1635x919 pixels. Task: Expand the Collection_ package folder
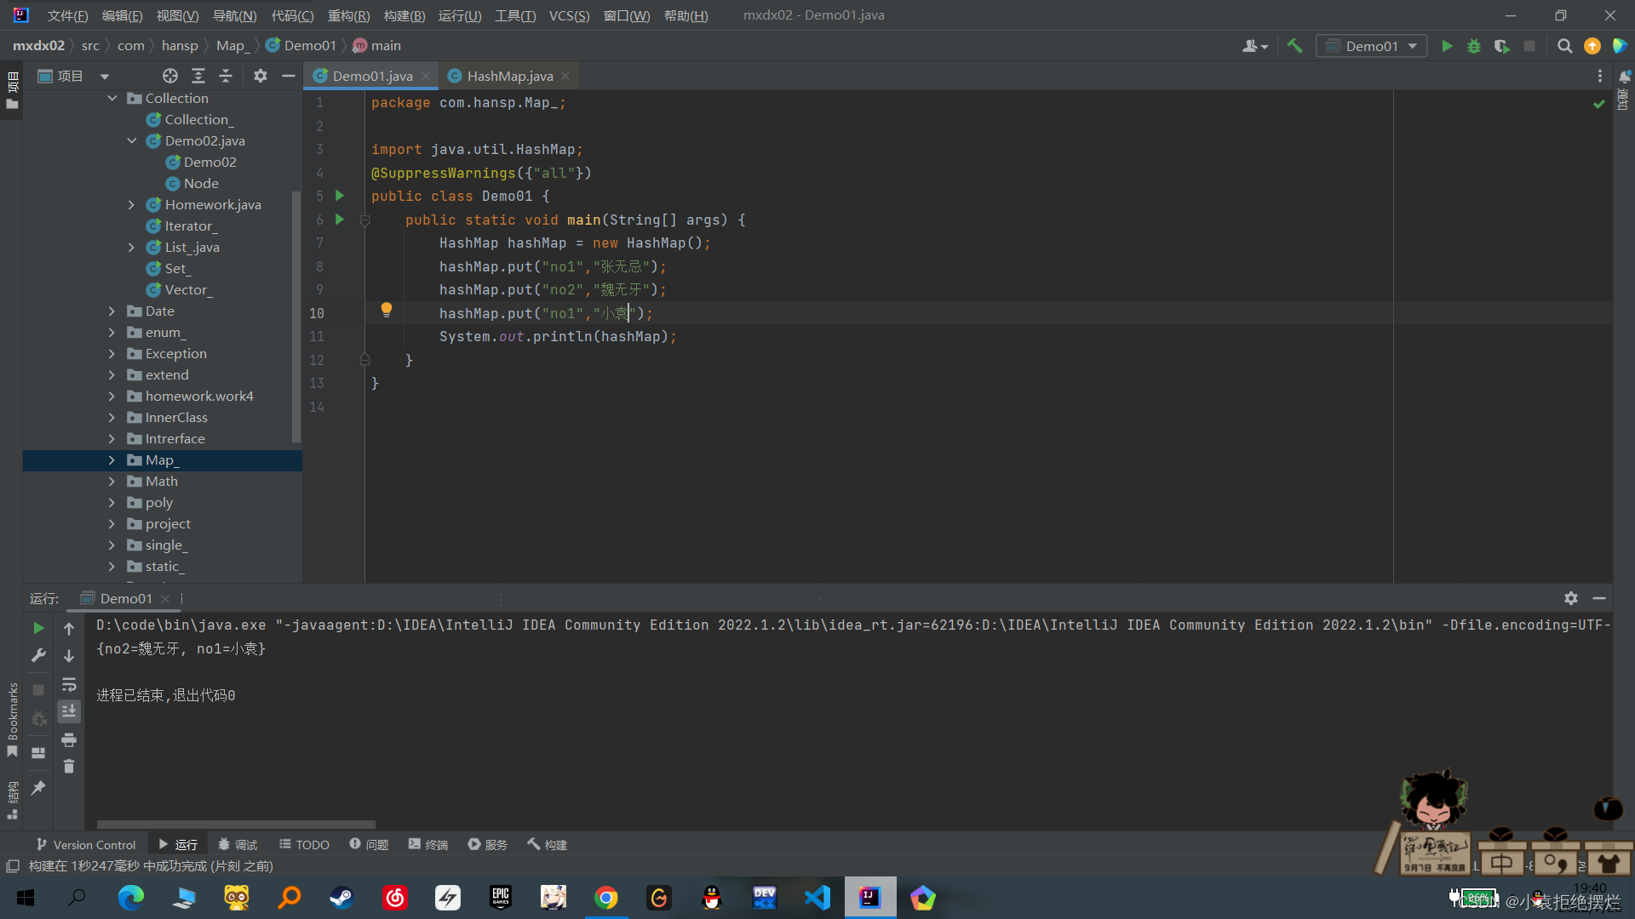(x=202, y=119)
